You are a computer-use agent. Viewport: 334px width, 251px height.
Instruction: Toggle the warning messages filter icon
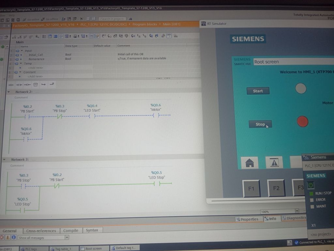8,238
